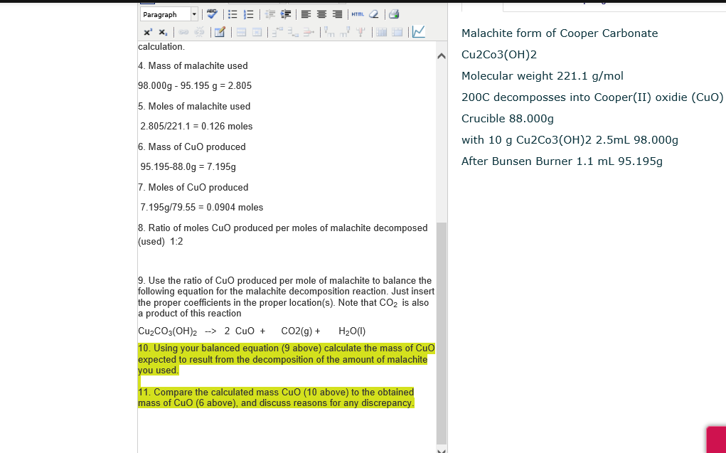Run the ABC spell checker
This screenshot has width=726, height=453.
point(213,14)
